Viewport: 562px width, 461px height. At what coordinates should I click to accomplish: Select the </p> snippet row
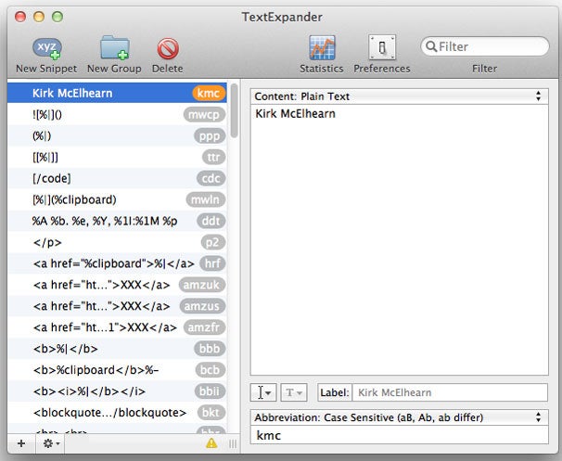coord(117,242)
